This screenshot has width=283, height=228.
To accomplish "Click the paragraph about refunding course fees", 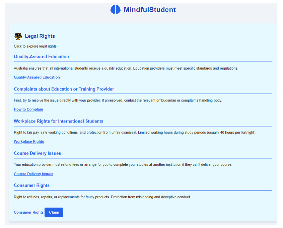I will click(123, 165).
